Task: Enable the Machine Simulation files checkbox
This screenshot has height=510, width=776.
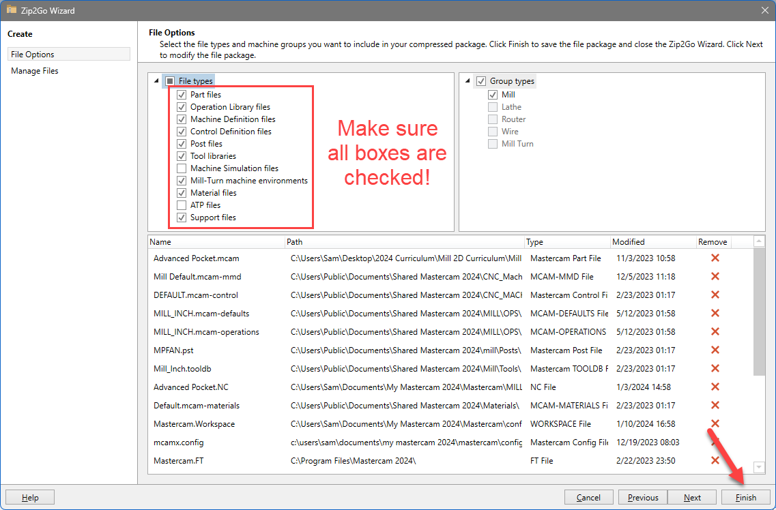Action: 182,168
